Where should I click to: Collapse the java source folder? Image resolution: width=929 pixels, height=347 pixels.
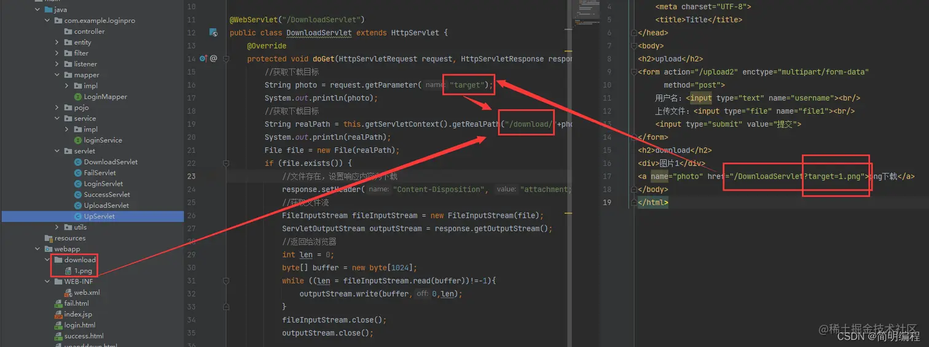(37, 10)
